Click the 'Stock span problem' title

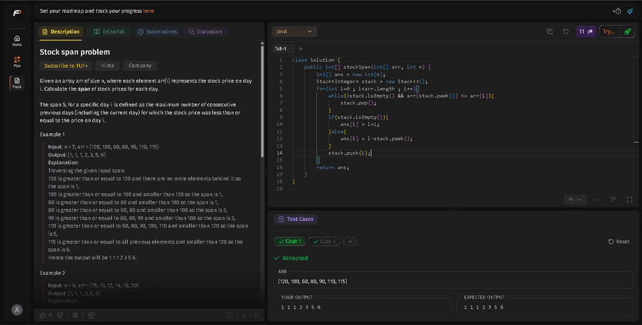coord(75,52)
